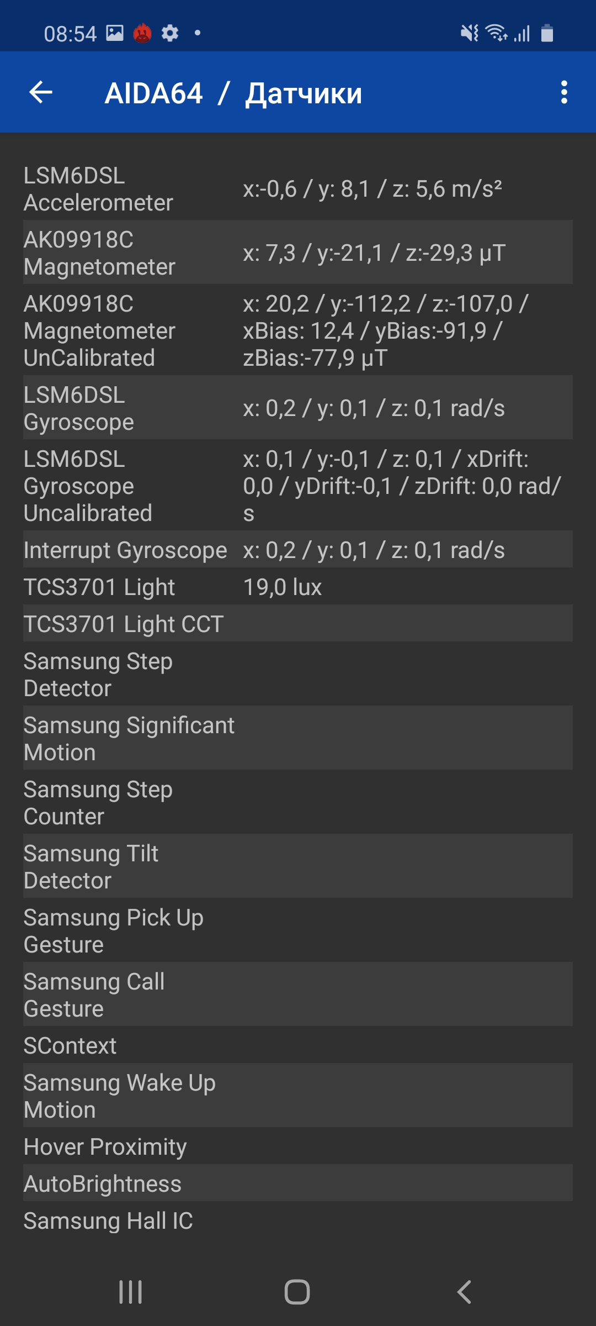Select the AK09918C Magnetometer UnCalibrated row
The width and height of the screenshot is (596, 1326).
[298, 330]
